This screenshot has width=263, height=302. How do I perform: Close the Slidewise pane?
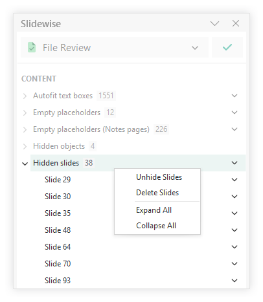[236, 23]
